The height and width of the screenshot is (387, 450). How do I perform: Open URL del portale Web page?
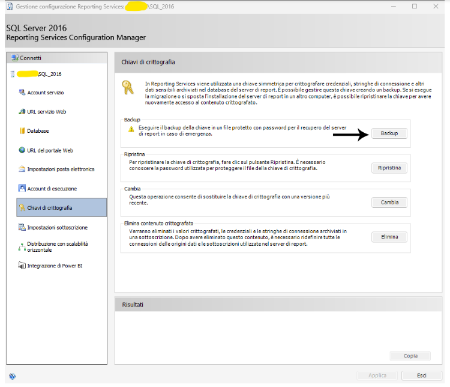(x=50, y=150)
